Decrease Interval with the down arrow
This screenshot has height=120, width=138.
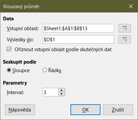[62, 94]
